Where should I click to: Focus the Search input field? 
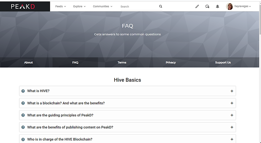point(139,6)
